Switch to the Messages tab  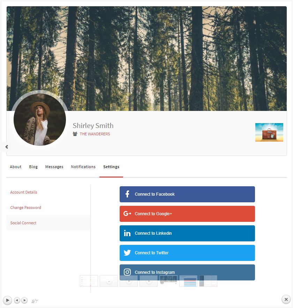click(x=54, y=167)
